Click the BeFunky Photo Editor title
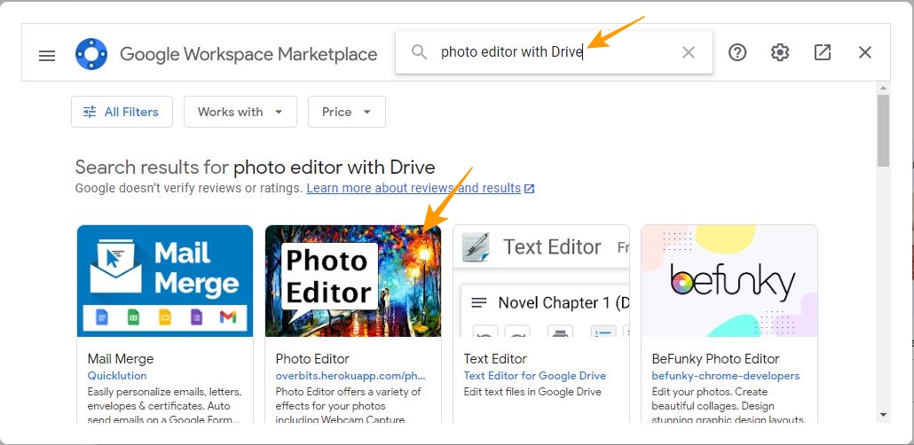Screen dimensions: 914x445 [715, 359]
